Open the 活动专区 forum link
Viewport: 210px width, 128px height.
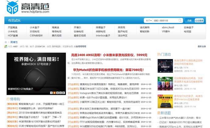pyautogui.click(x=123, y=36)
